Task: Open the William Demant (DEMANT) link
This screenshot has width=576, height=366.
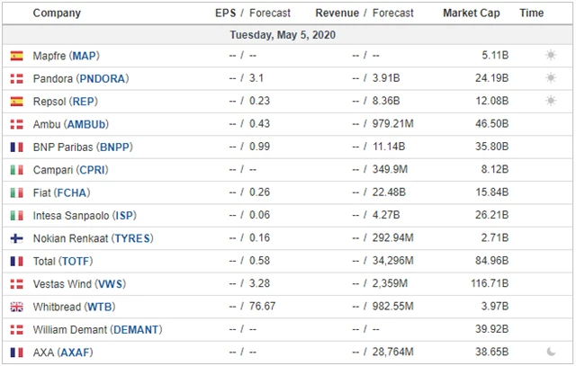Action: pyautogui.click(x=97, y=330)
